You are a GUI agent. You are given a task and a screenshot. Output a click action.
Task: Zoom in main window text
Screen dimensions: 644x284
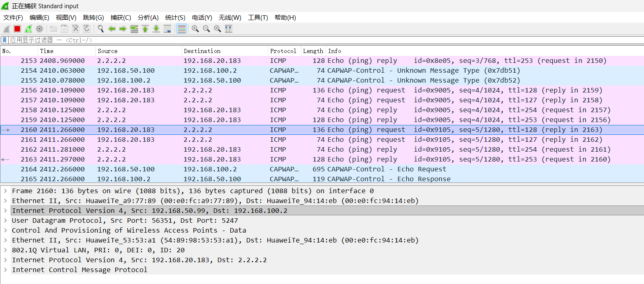[x=195, y=29]
